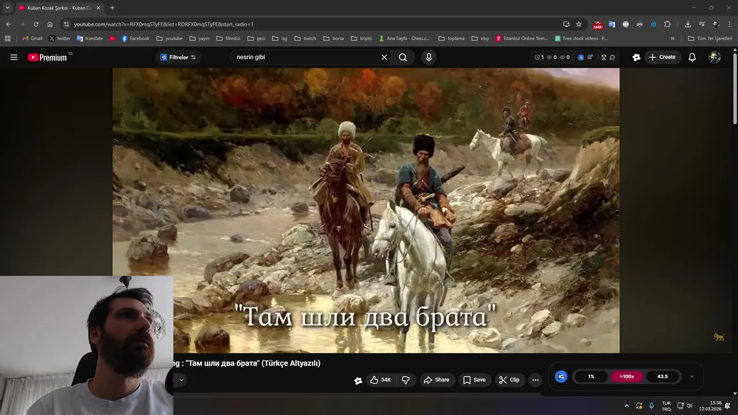738x415 pixels.
Task: Open Chrome three-dot menu
Action: [x=730, y=24]
